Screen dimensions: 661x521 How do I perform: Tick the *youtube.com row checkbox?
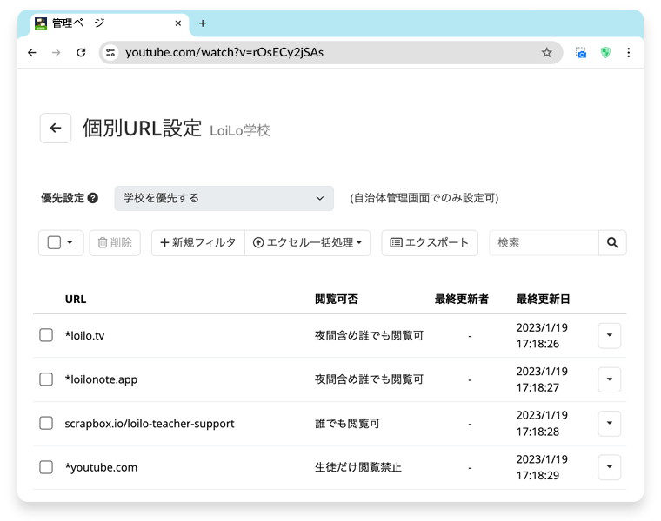[46, 467]
